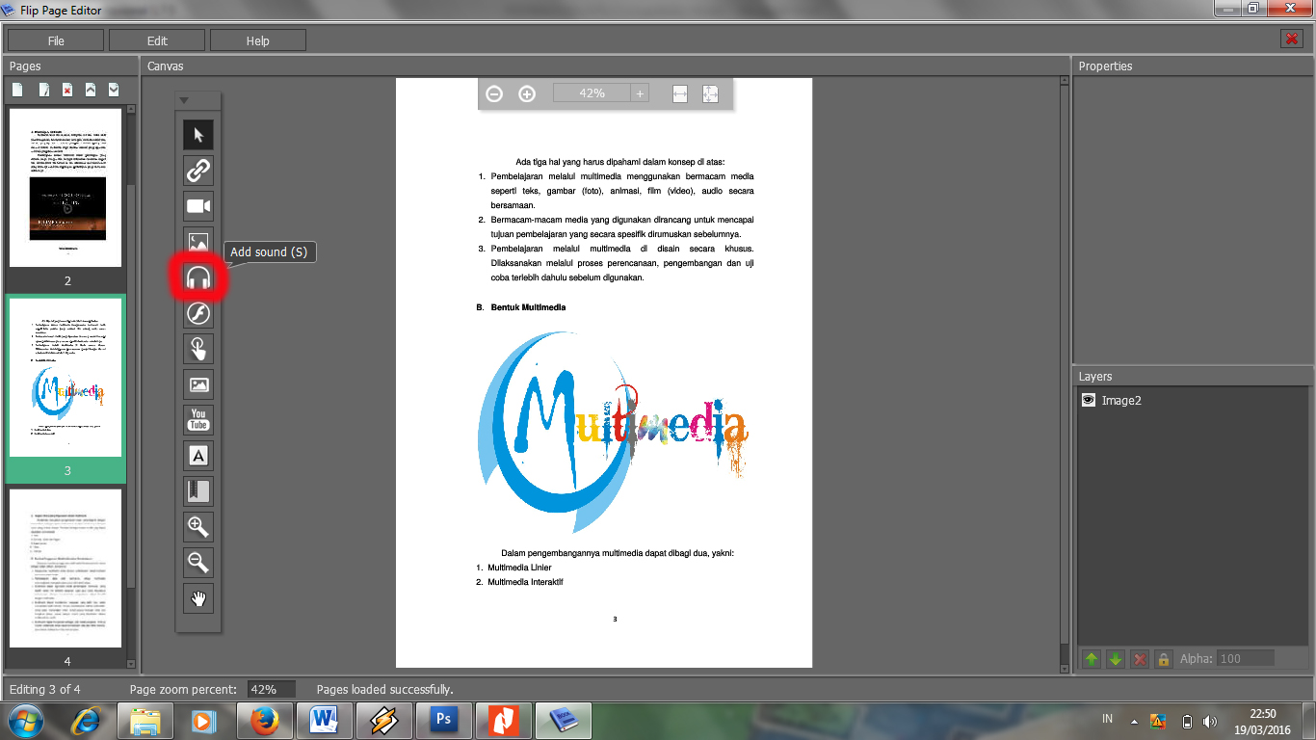Screen dimensions: 1316x740
Task: Hide the Image2 layer via eye icon
Action: (1089, 400)
